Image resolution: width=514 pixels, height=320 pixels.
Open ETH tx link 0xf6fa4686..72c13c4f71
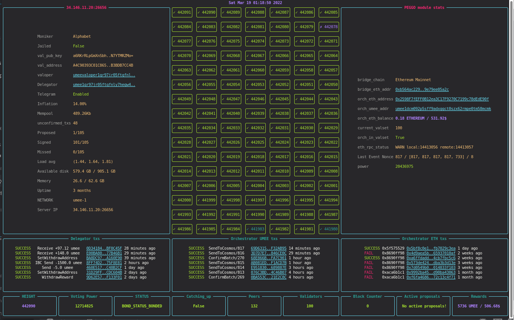431,277
